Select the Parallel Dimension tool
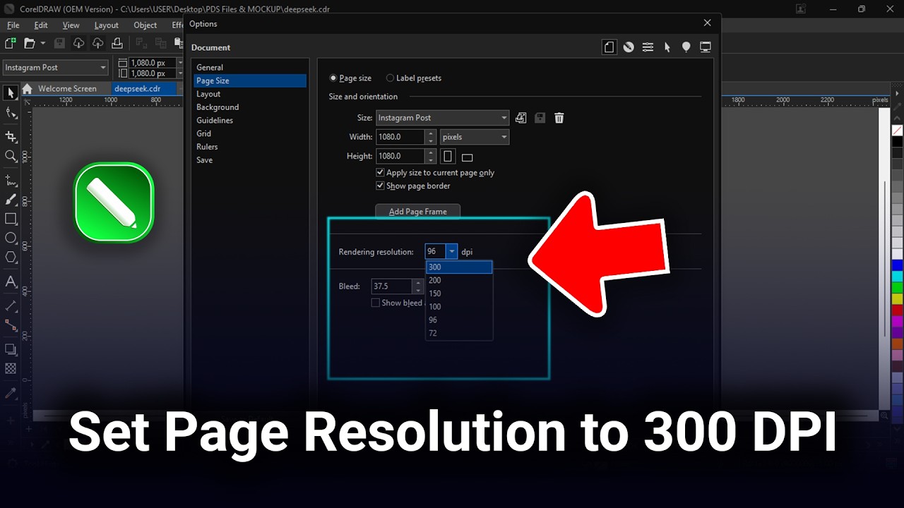The height and width of the screenshot is (508, 904). click(x=11, y=306)
